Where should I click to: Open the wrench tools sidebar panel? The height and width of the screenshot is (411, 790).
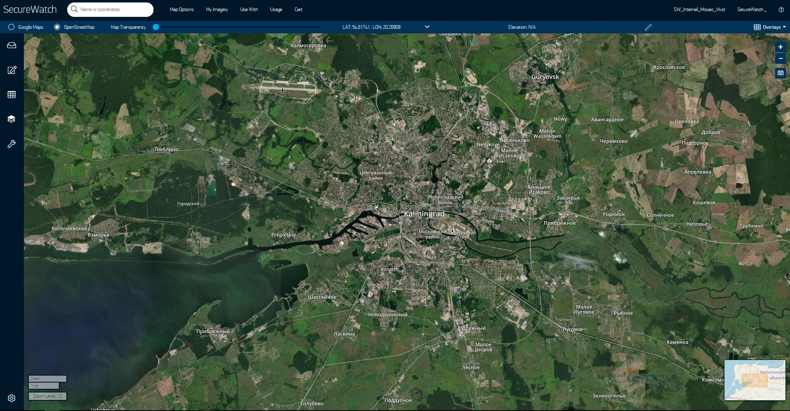coord(12,144)
